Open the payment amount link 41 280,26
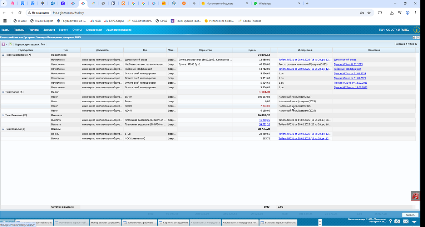Image resolution: width=425 pixels, height=227 pixels. pyautogui.click(x=264, y=120)
